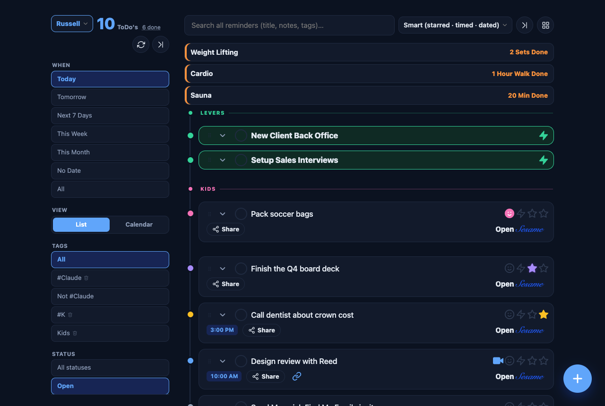The height and width of the screenshot is (406, 605).
Task: Click the collapse-panel arrow beside Smart dropdown
Action: [x=525, y=25]
